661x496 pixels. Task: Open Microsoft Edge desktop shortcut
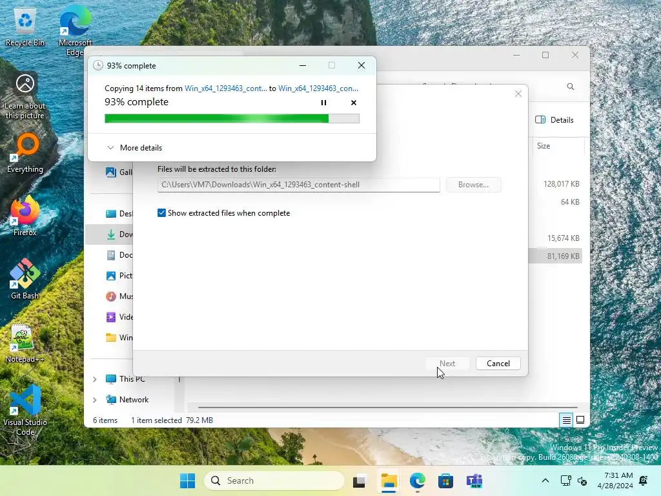coord(75,31)
